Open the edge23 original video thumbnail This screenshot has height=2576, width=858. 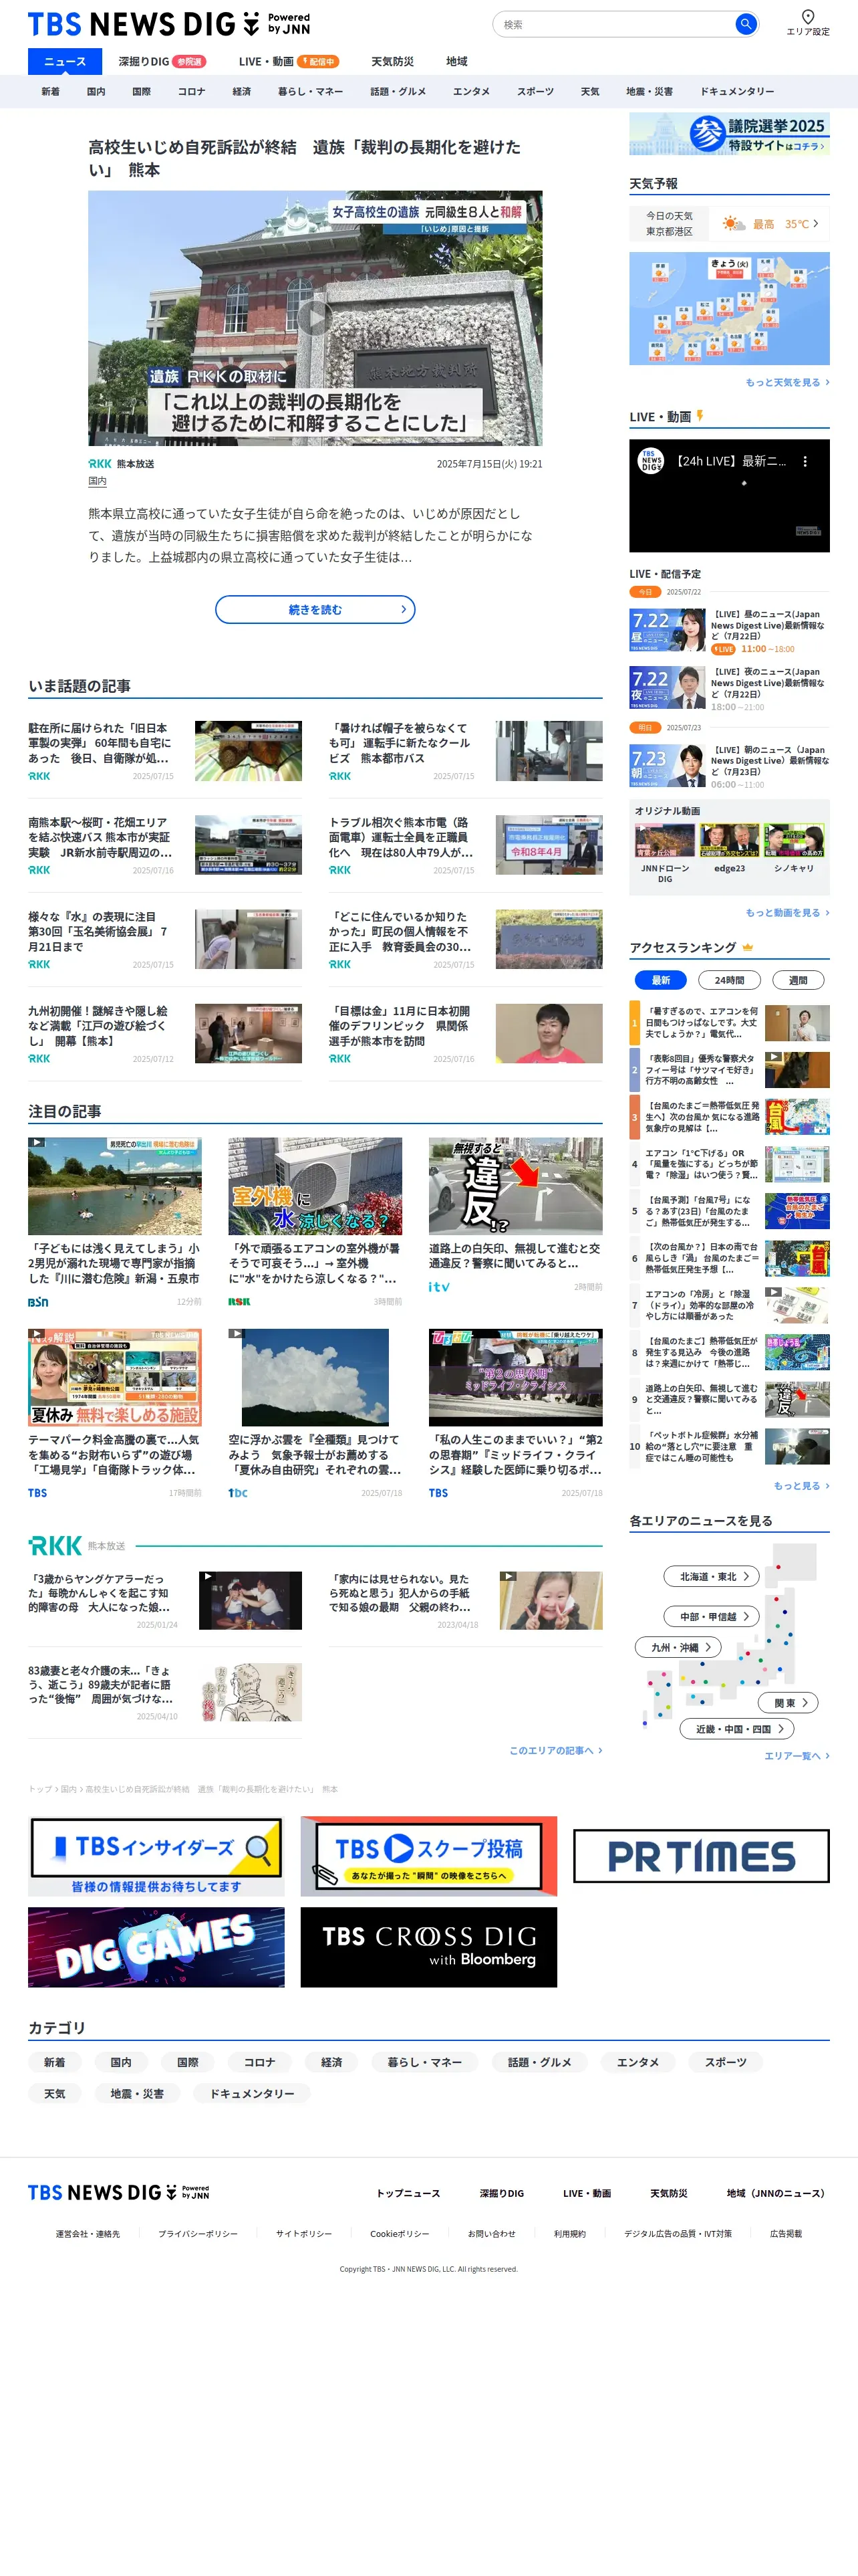click(x=729, y=841)
